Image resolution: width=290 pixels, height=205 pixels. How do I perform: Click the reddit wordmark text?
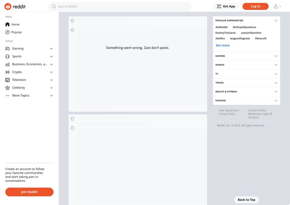point(19,7)
